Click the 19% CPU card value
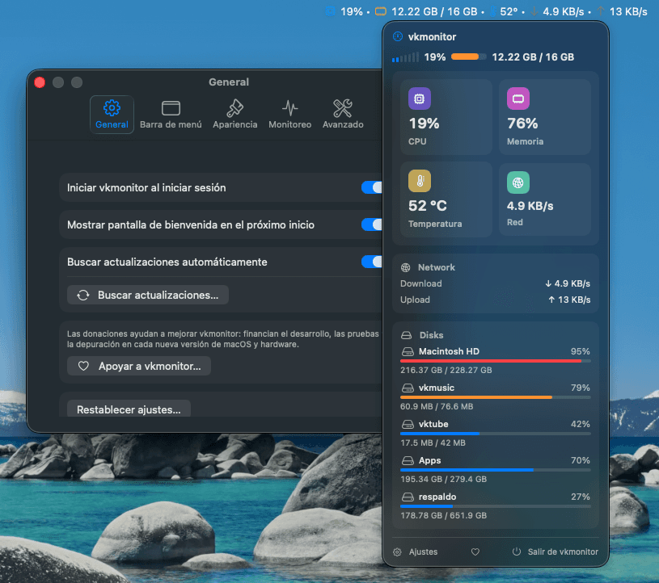Viewport: 659px width, 583px height. pyautogui.click(x=424, y=124)
